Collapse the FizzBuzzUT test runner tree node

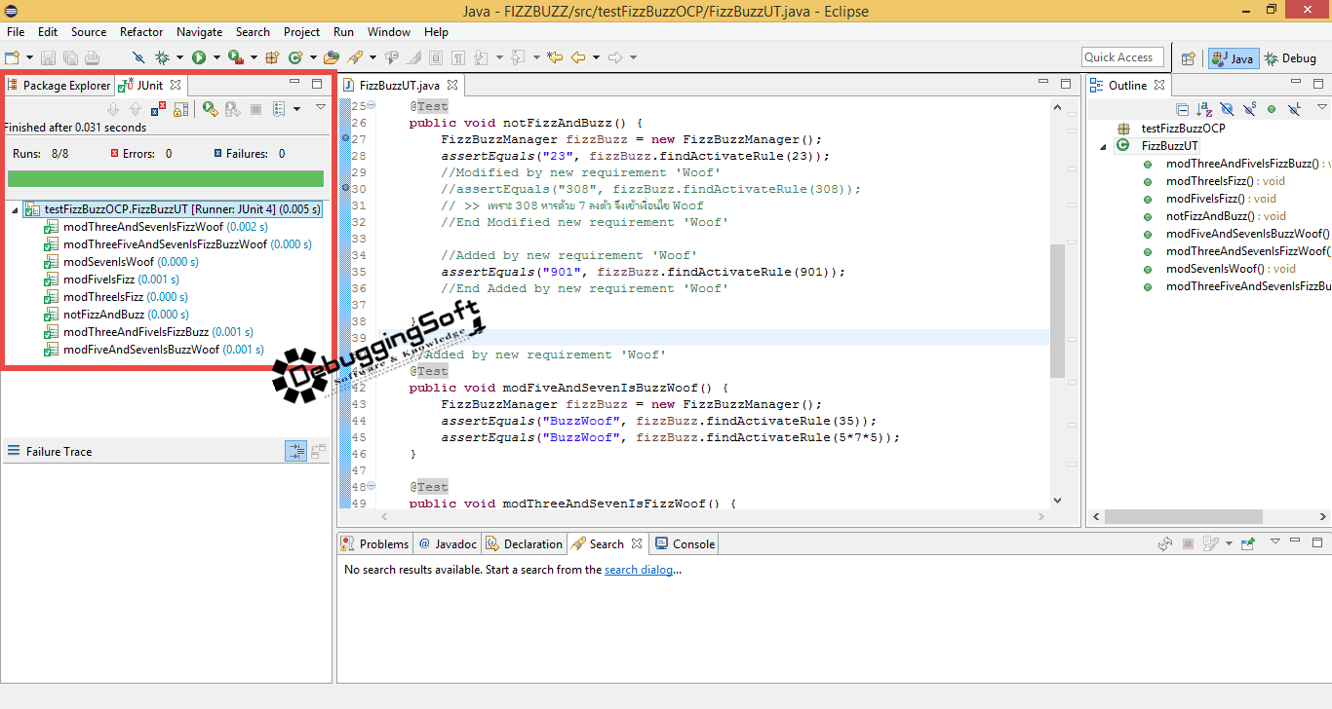click(13, 208)
